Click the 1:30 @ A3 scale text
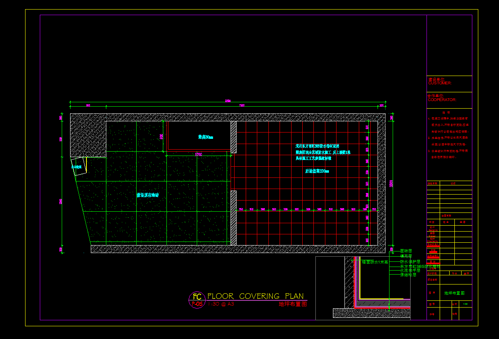 [x=221, y=304]
